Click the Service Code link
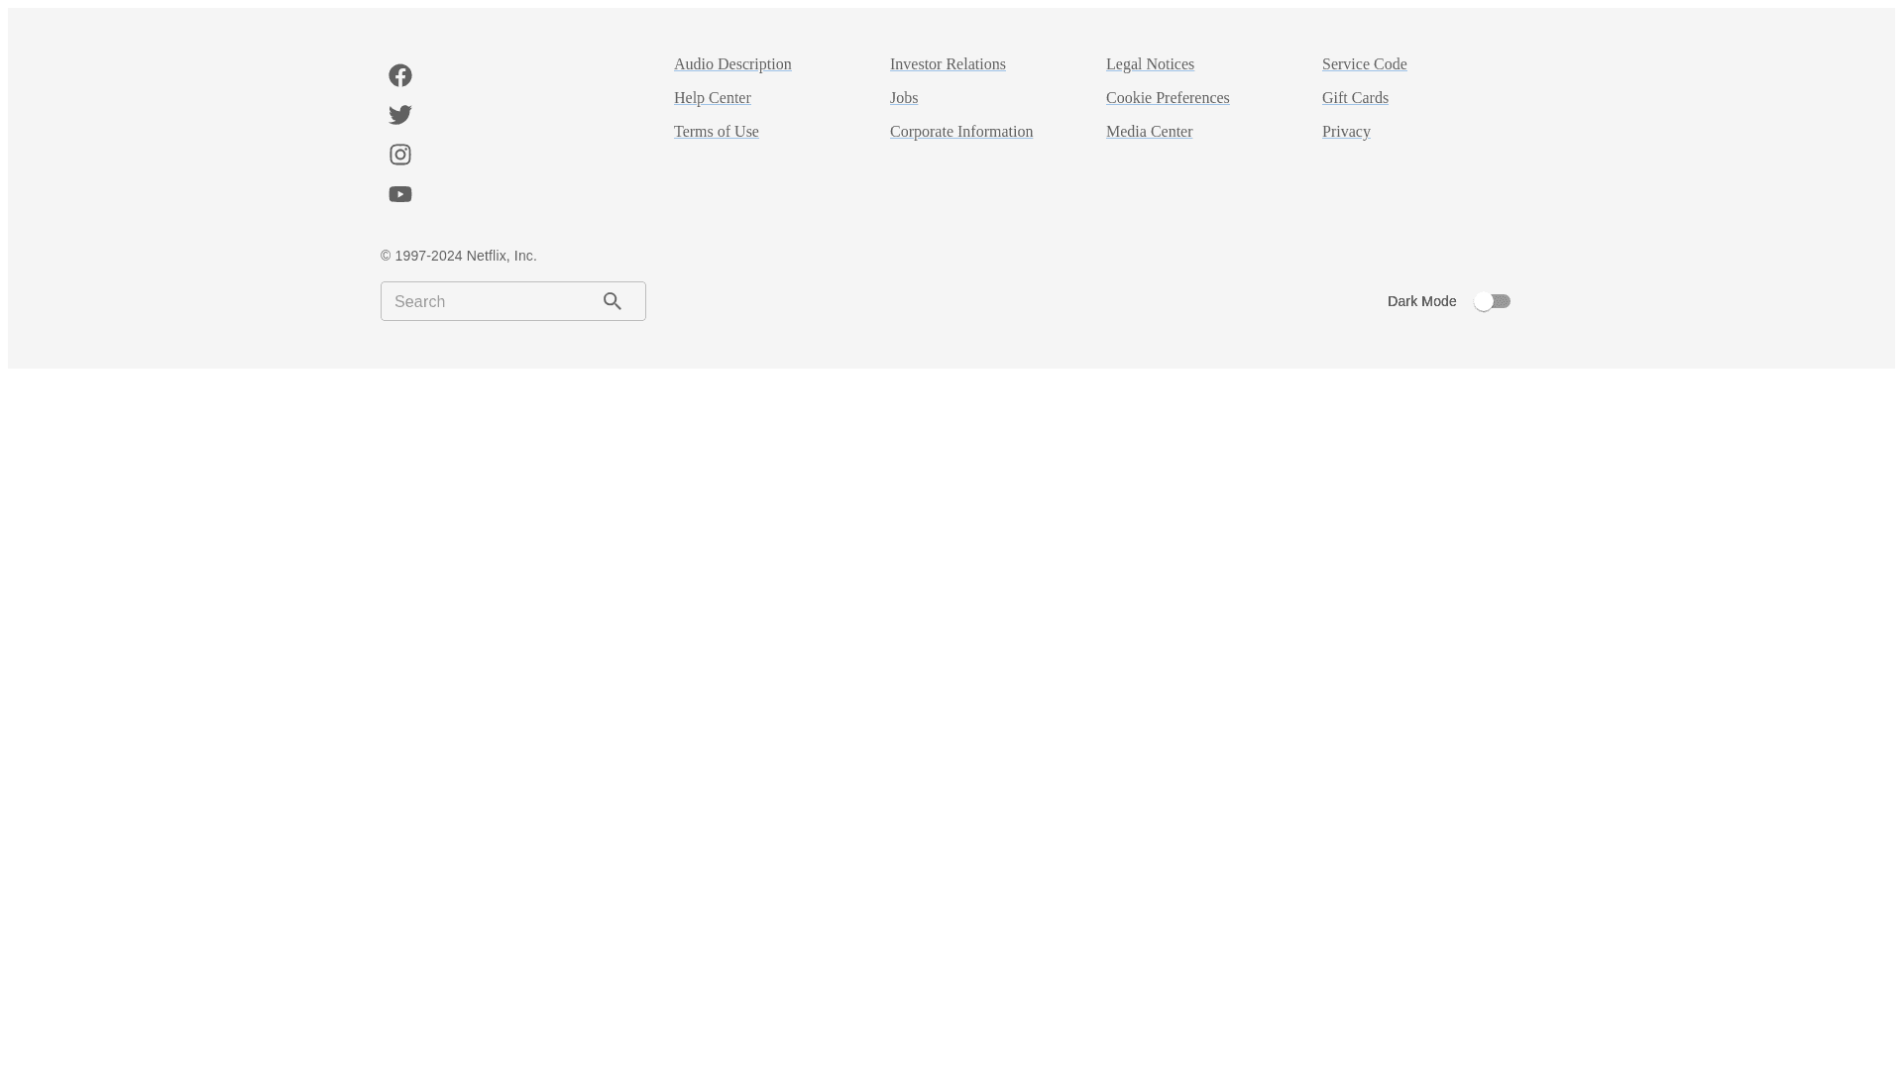 click(1364, 64)
